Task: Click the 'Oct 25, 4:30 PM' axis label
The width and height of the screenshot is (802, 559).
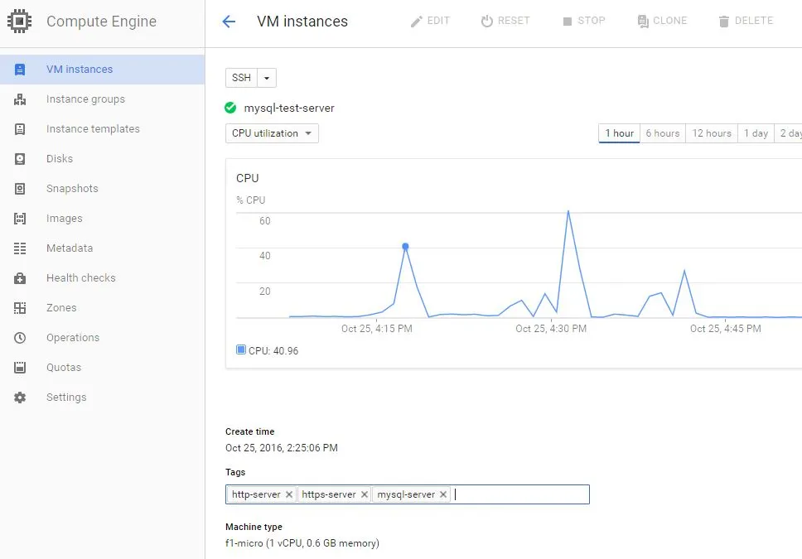Action: coord(551,329)
